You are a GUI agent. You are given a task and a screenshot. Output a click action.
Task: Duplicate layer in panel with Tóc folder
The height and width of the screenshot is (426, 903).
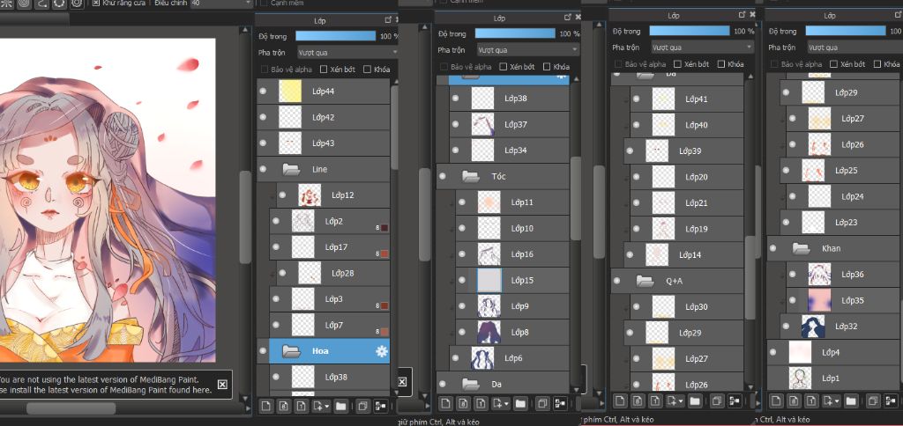542,403
